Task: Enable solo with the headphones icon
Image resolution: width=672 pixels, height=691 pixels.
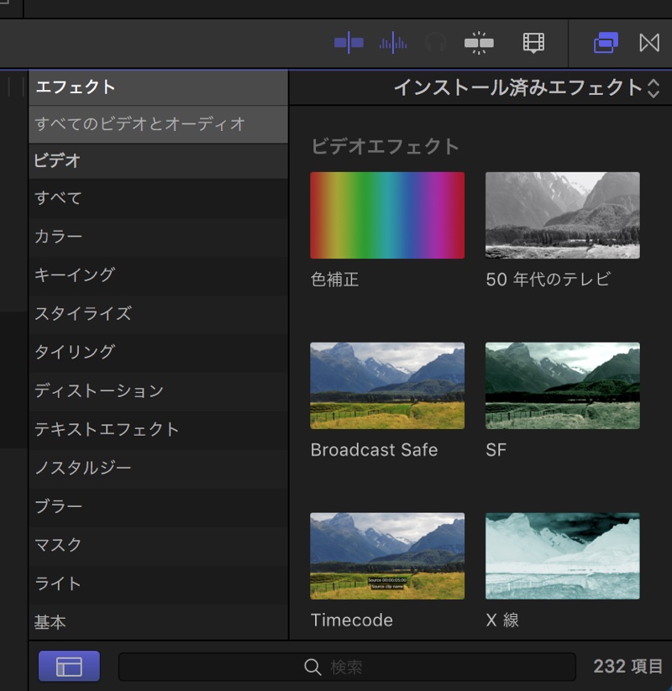Action: 435,42
